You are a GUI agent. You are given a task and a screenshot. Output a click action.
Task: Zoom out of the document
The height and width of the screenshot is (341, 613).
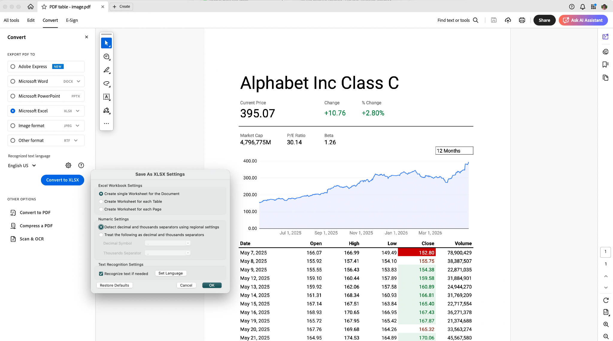(x=606, y=337)
